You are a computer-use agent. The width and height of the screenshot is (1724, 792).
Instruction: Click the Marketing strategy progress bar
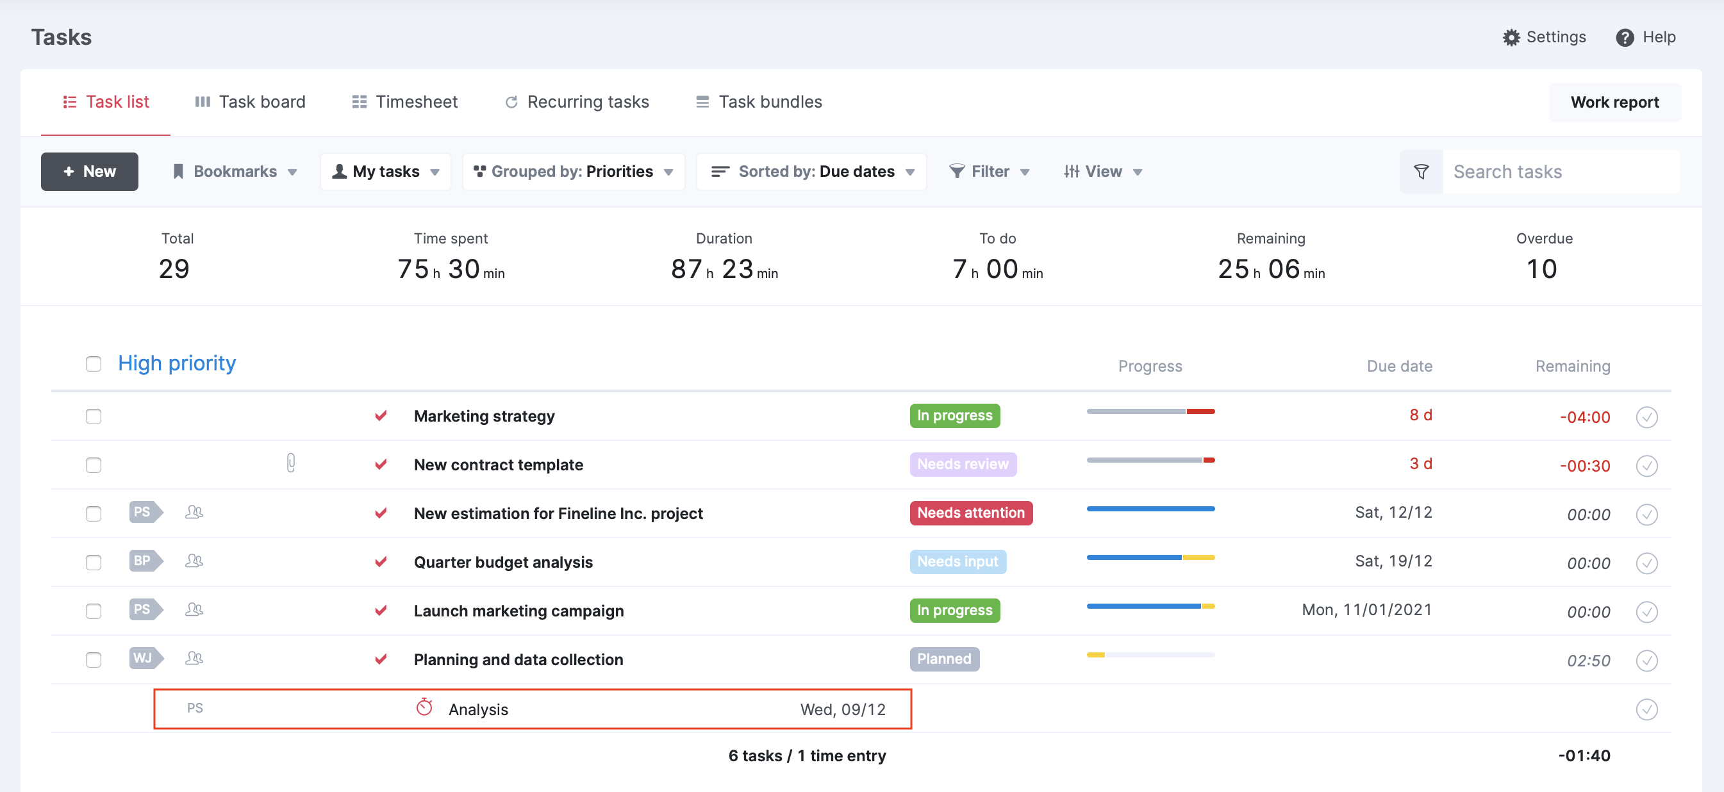tap(1150, 411)
